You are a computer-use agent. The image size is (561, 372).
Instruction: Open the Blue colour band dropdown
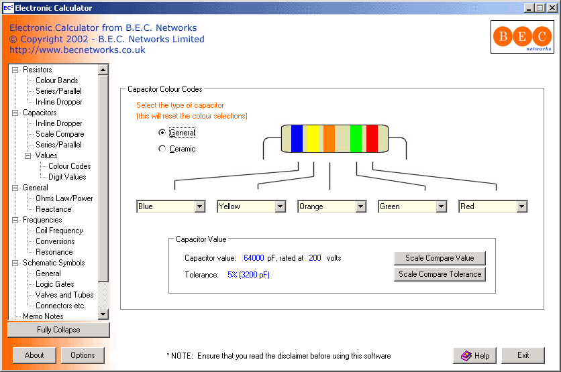(x=199, y=206)
